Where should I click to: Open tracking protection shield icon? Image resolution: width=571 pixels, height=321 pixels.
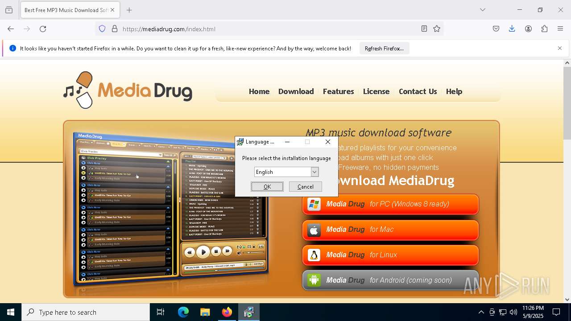point(102,29)
